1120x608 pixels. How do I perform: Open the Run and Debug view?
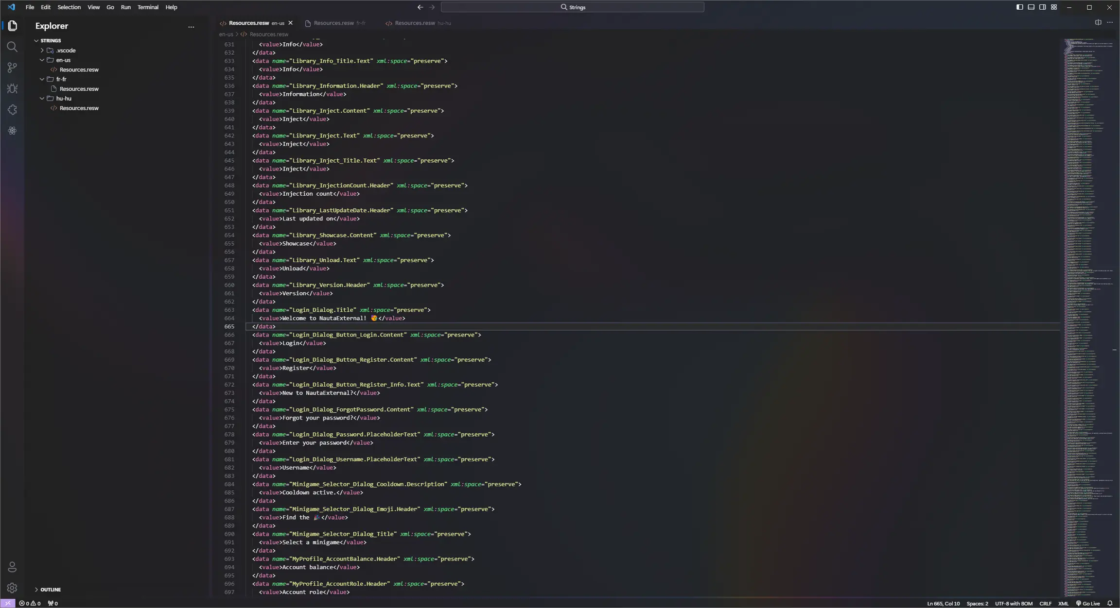(12, 88)
